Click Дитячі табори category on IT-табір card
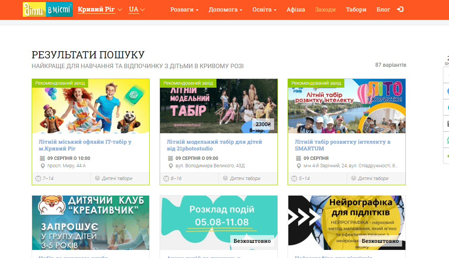The height and width of the screenshot is (258, 449). [117, 178]
